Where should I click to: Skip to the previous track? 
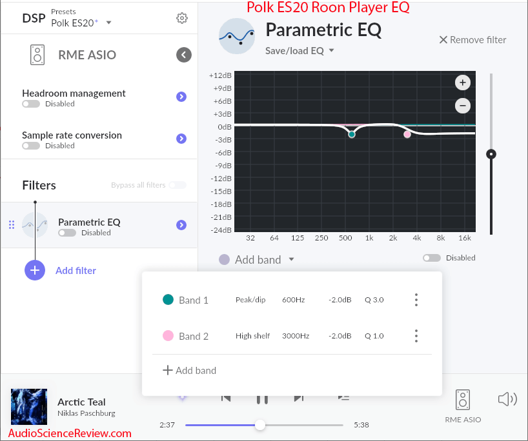[x=226, y=398]
